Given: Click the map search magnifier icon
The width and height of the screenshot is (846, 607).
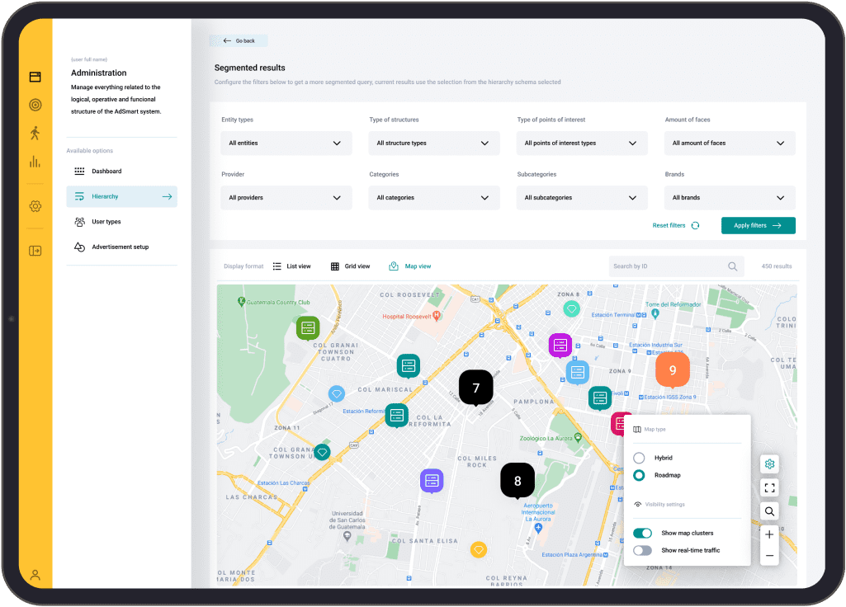Looking at the screenshot, I should pyautogui.click(x=768, y=511).
